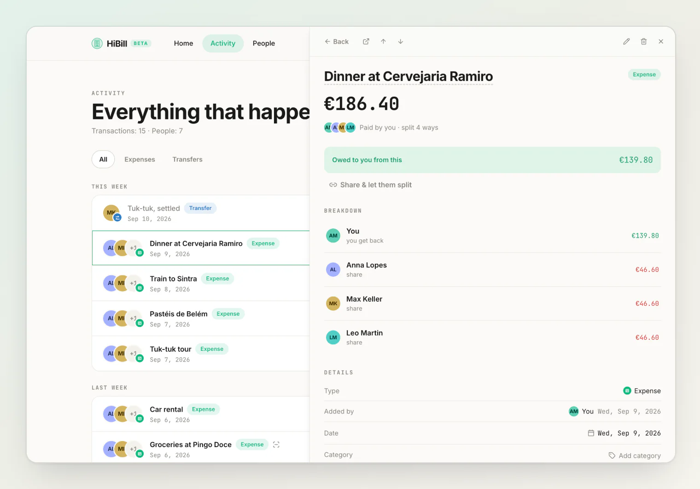Open expense in new window icon

coord(366,41)
